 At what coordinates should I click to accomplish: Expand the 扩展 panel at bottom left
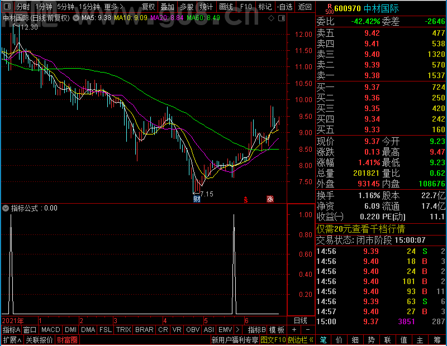point(12,340)
